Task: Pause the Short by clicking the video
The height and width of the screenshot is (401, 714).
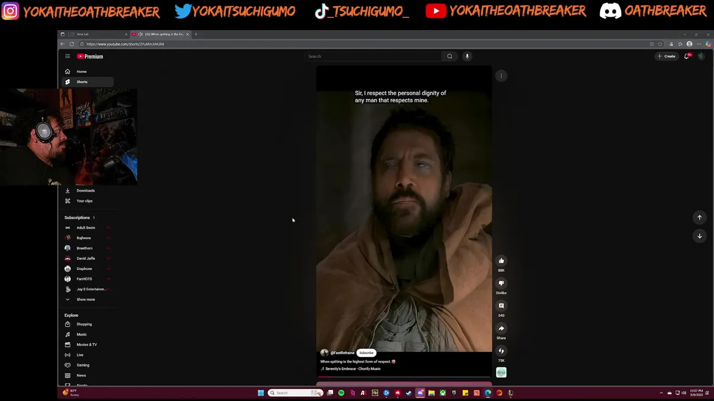Action: point(404,209)
